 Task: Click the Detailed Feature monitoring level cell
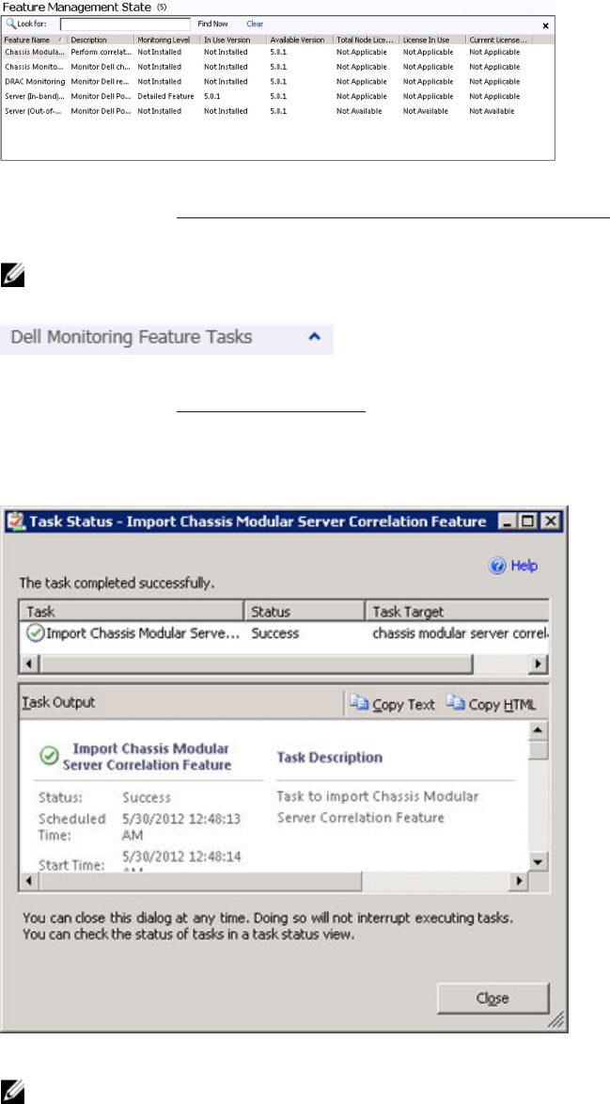pos(165,96)
